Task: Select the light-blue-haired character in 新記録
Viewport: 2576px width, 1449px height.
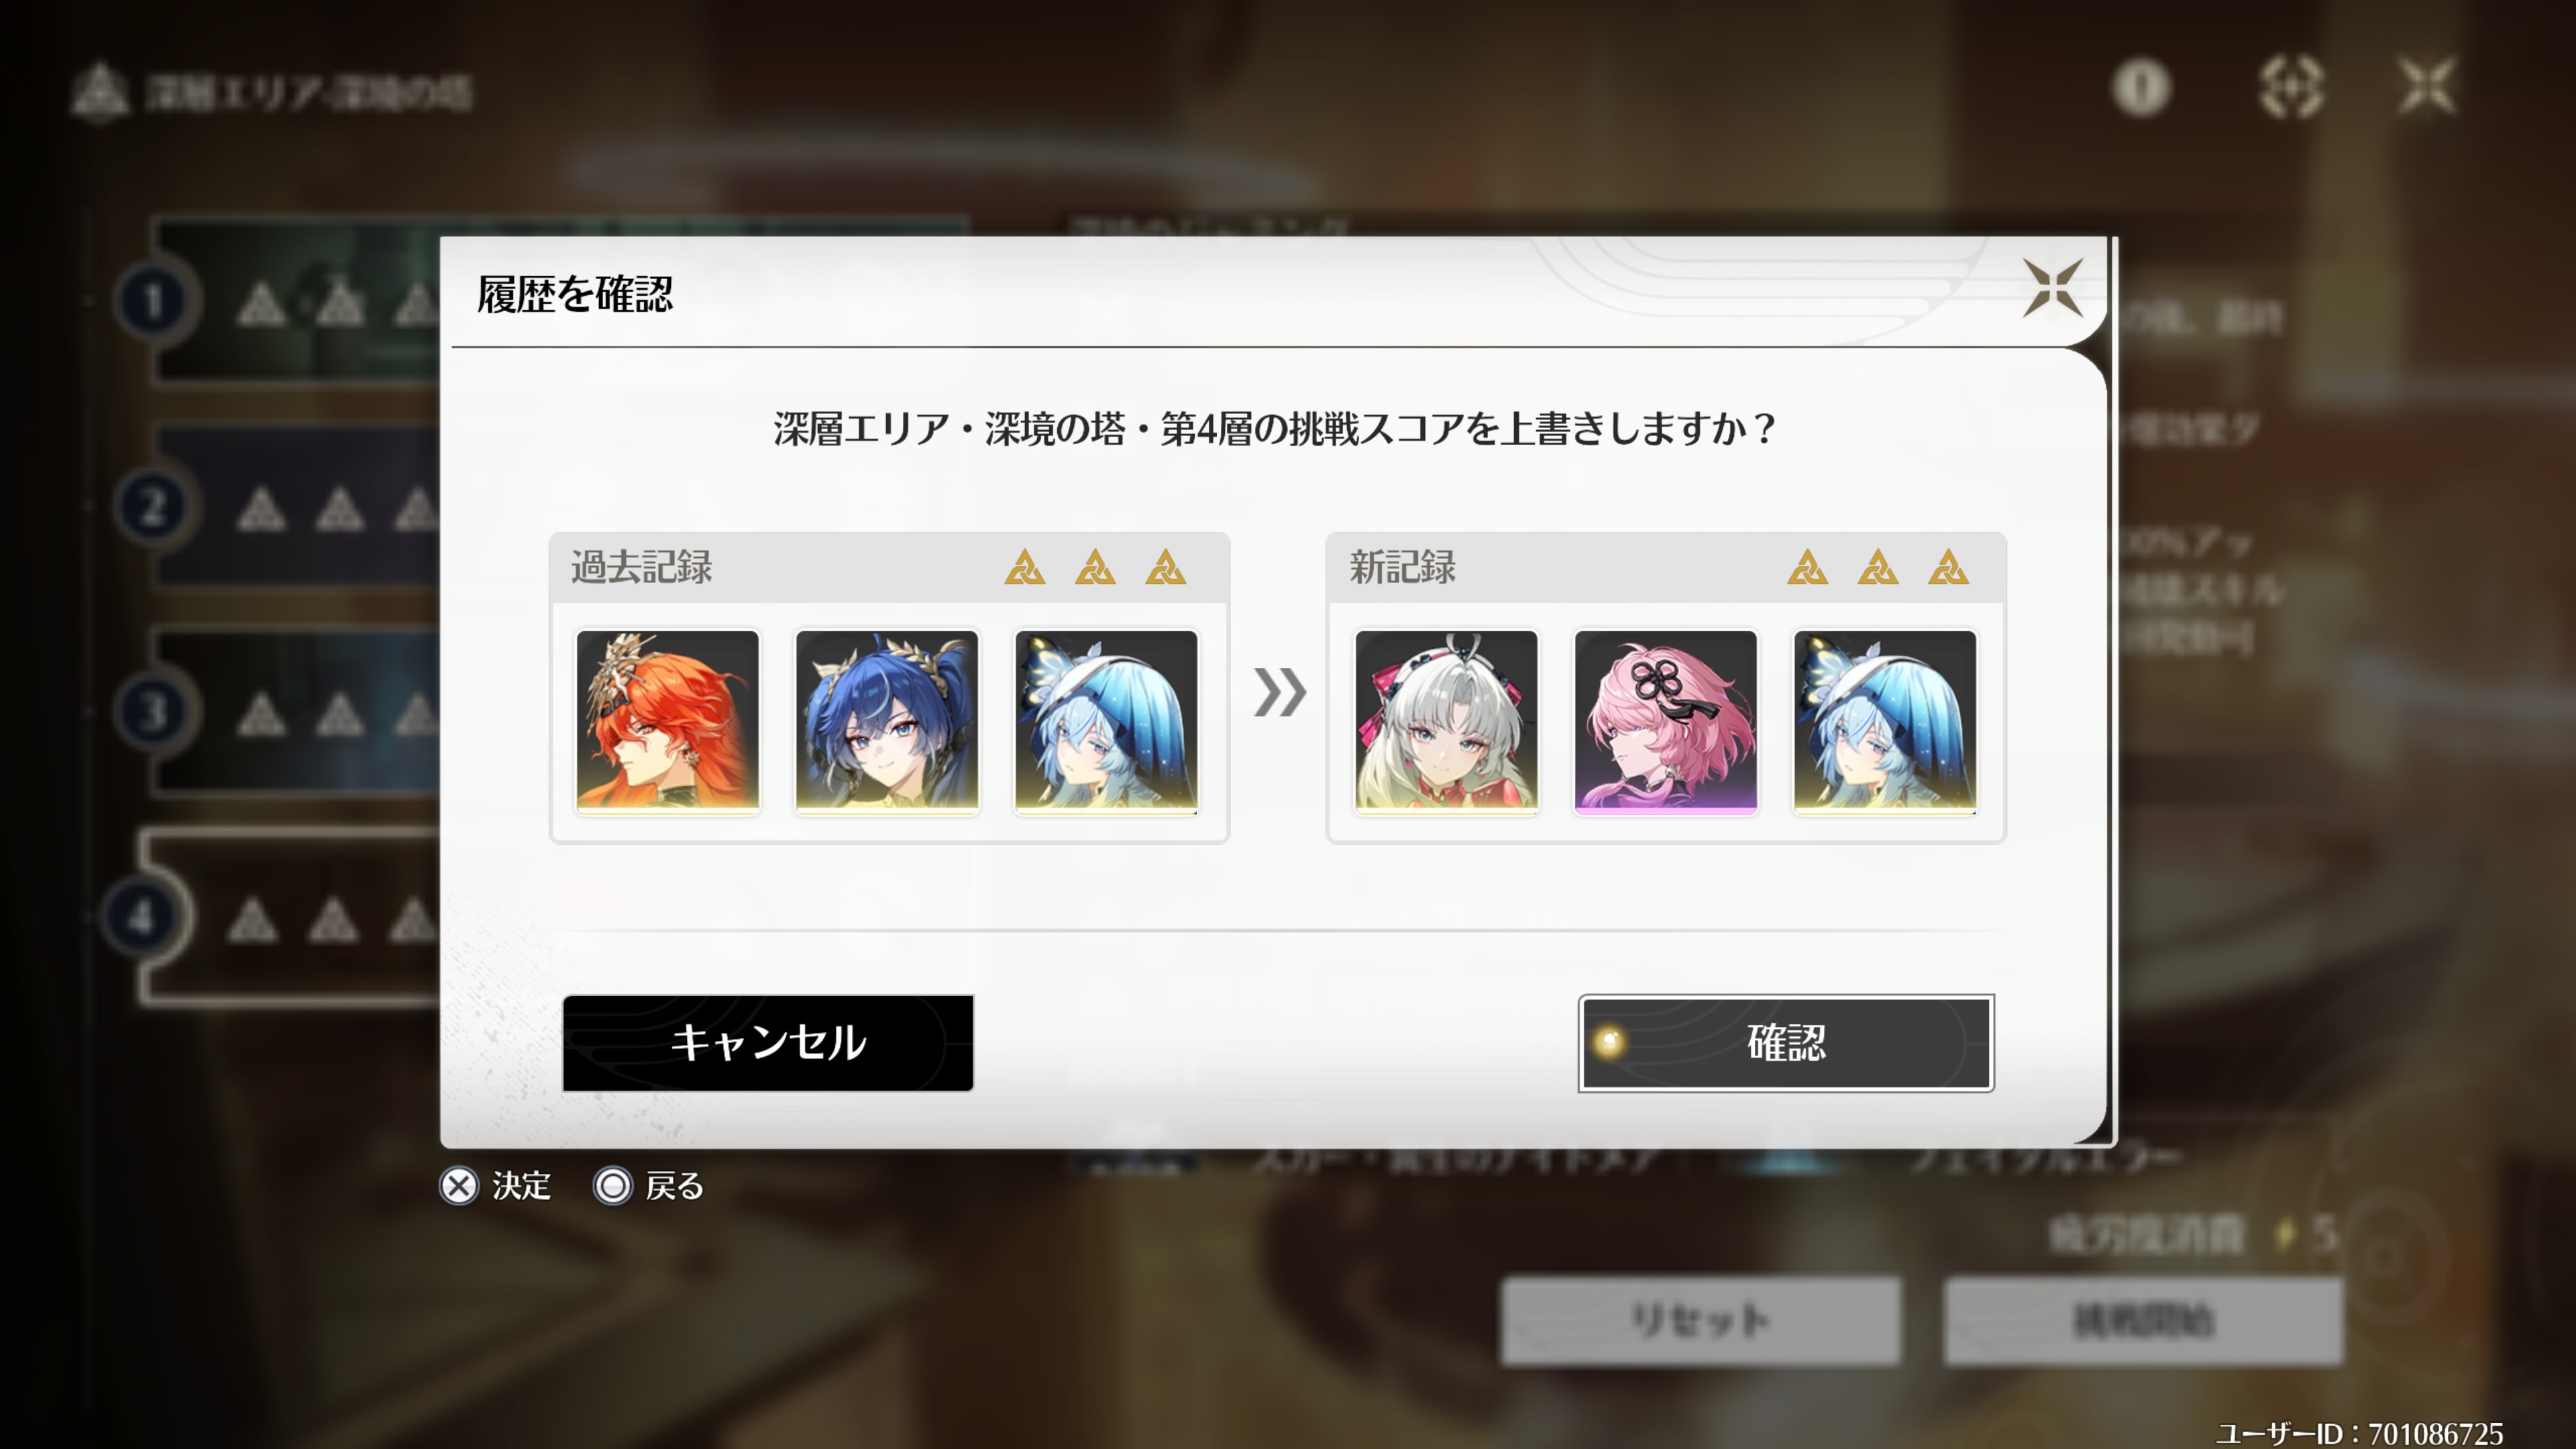Action: pyautogui.click(x=1885, y=721)
